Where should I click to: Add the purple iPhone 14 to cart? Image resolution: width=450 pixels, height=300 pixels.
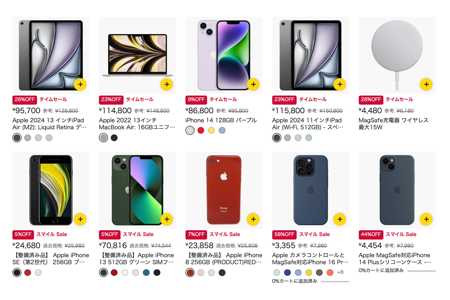[x=253, y=84]
